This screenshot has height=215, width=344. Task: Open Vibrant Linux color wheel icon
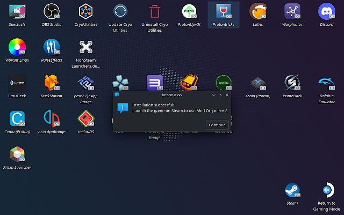point(17,47)
